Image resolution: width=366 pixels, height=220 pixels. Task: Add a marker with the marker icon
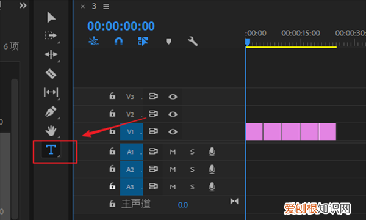click(x=168, y=42)
